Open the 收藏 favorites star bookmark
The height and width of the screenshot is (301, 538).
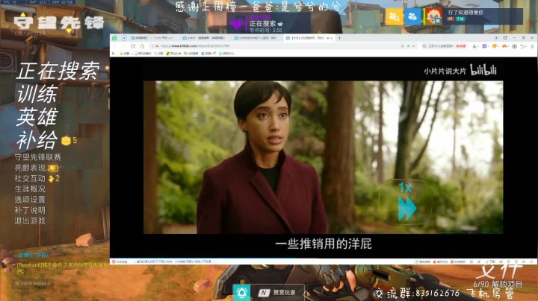click(x=124, y=54)
